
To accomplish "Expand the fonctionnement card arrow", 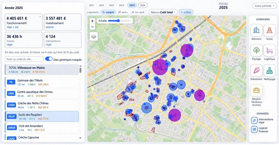I will tap(40, 17).
